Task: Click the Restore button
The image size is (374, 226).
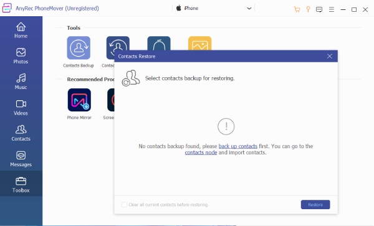Action: point(315,205)
